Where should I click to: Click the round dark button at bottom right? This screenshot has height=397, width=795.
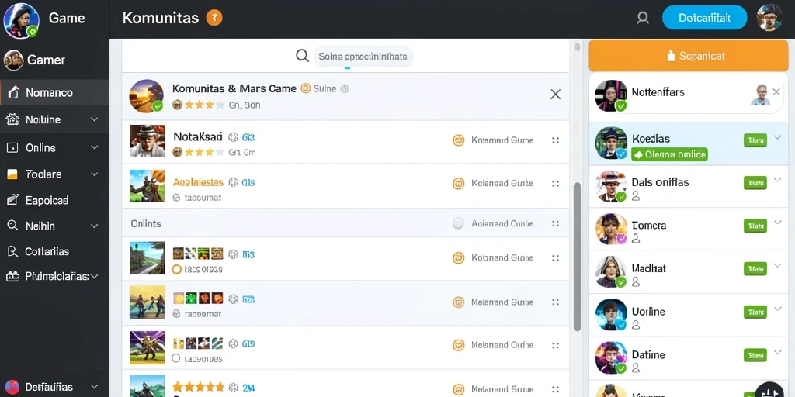pyautogui.click(x=769, y=392)
